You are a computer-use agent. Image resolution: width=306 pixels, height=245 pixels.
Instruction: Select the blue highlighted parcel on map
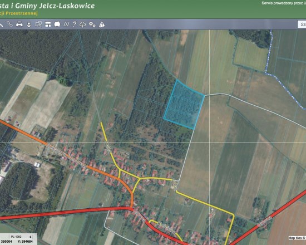tap(184, 104)
